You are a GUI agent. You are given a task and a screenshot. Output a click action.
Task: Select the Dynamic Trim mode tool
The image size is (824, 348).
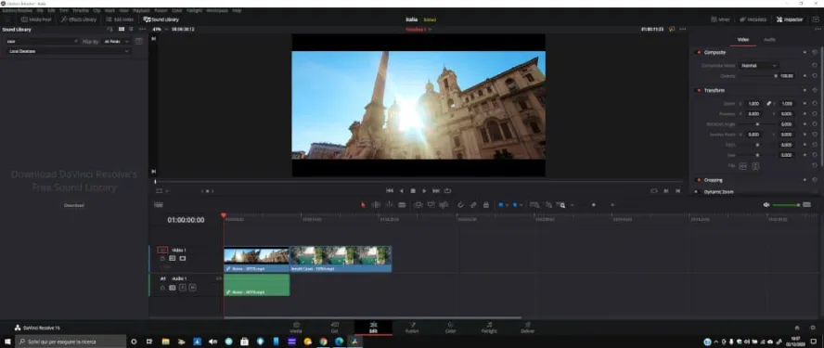point(390,205)
